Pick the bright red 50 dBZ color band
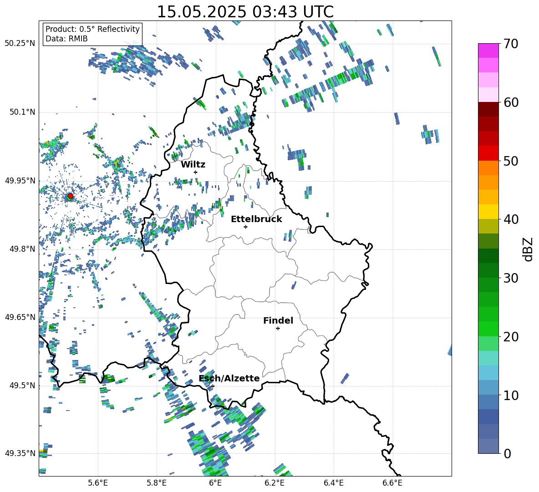Image resolution: width=539 pixels, height=492 pixels. coord(488,153)
